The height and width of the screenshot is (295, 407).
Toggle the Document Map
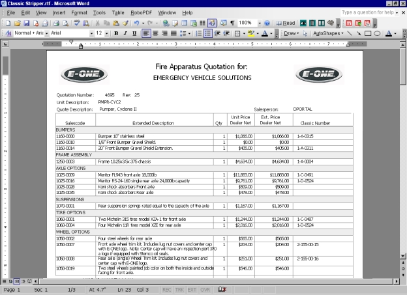pos(223,23)
